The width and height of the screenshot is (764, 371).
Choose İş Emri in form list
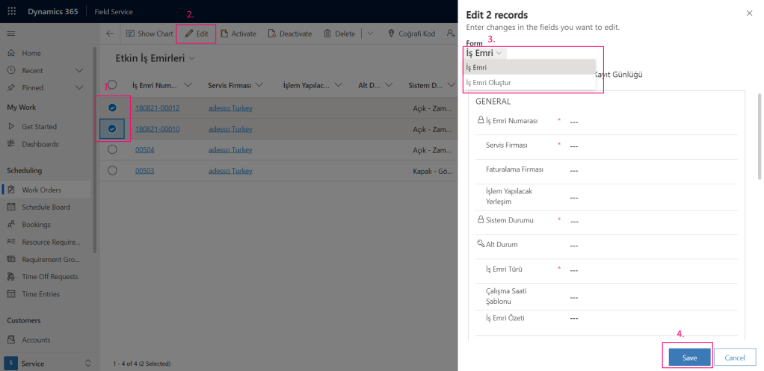click(x=529, y=68)
